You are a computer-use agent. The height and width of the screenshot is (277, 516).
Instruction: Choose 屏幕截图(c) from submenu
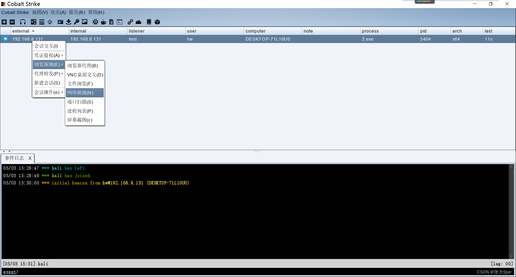point(85,120)
